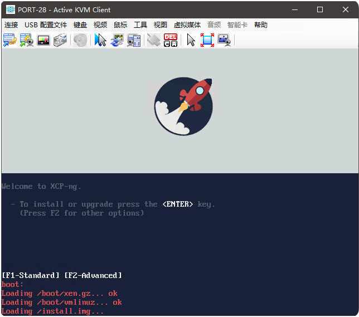The height and width of the screenshot is (317, 359).
Task: Click the grayed-out 智能卡 menu
Action: click(237, 25)
